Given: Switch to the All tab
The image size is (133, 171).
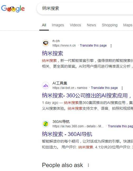Looking at the screenshot, I should 44,25.
